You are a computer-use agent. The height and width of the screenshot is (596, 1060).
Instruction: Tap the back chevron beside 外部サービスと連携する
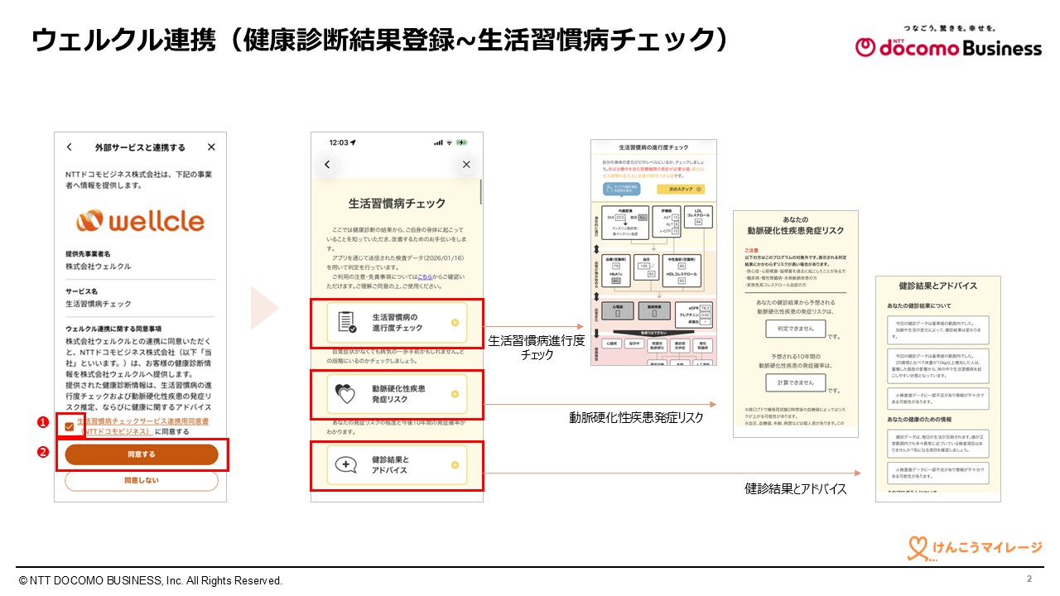click(69, 147)
